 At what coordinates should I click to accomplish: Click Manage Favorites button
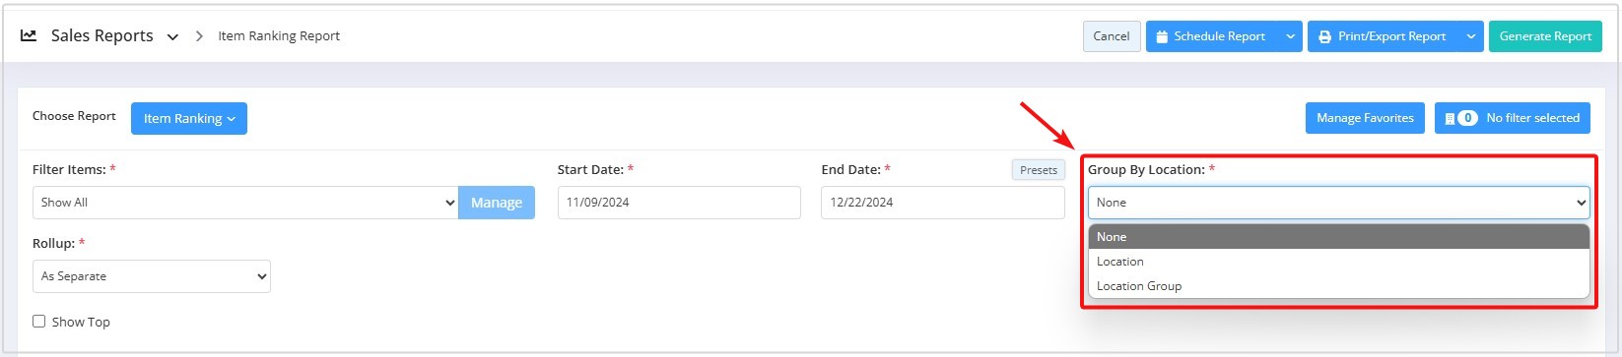pos(1365,118)
